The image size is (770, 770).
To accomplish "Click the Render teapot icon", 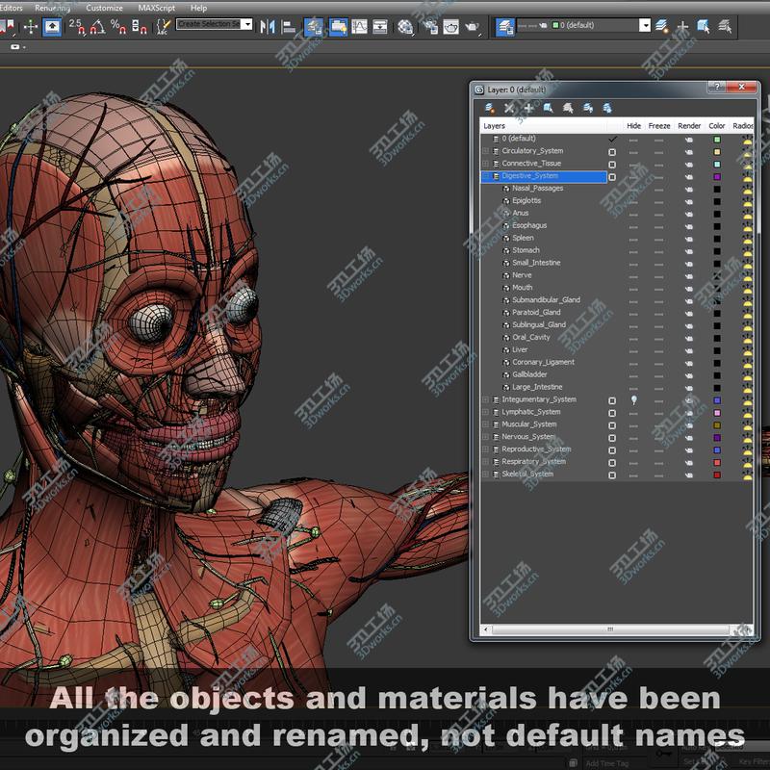I will coord(472,27).
